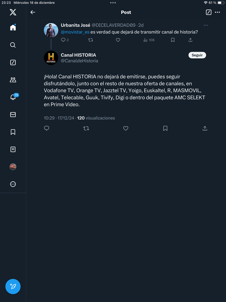Tap the back arrow next to Post

coord(33,12)
